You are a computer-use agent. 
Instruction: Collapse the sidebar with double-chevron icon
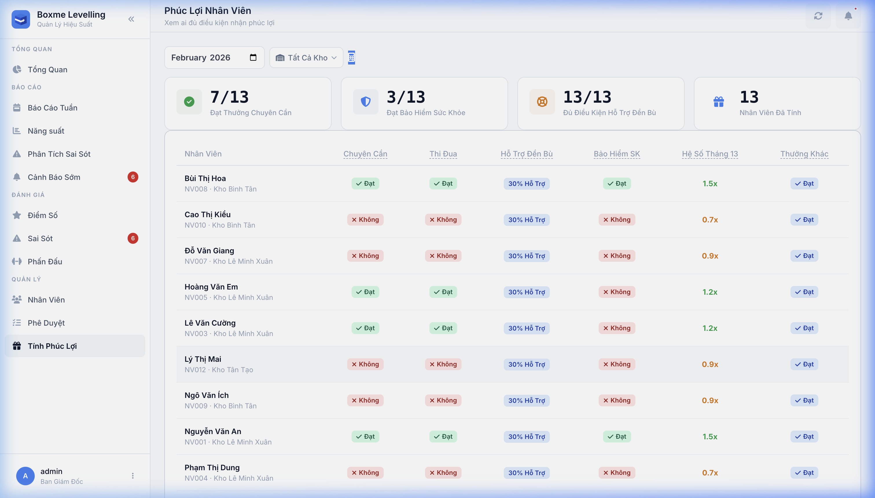click(x=131, y=19)
